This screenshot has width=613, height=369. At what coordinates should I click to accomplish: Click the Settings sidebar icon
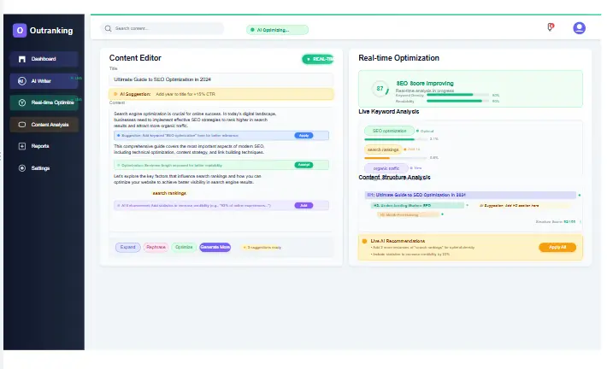click(x=22, y=168)
